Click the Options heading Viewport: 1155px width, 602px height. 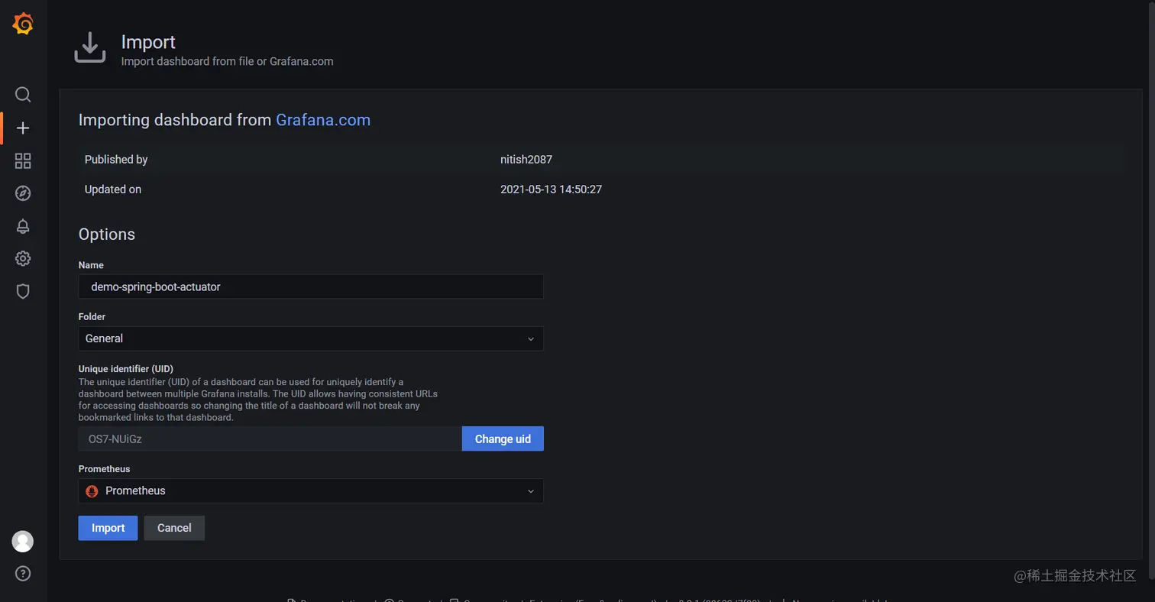point(107,235)
